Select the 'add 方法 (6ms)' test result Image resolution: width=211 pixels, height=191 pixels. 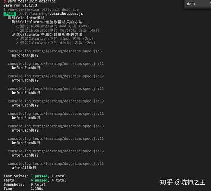click(x=75, y=26)
